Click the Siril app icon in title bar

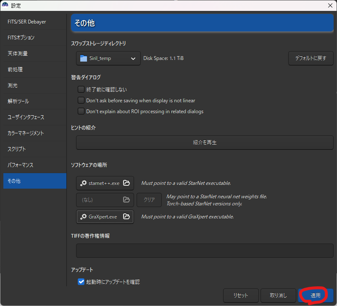pos(5,5)
